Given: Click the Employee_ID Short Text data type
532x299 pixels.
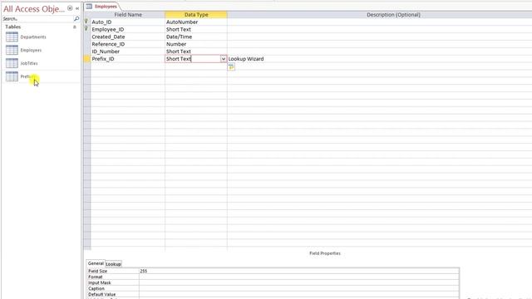Looking at the screenshot, I should coord(196,30).
